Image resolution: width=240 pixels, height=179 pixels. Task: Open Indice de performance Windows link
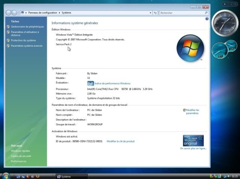pyautogui.click(x=112, y=83)
